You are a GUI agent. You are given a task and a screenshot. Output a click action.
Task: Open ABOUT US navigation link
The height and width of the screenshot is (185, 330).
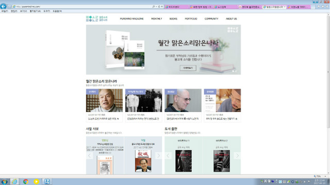[232, 18]
